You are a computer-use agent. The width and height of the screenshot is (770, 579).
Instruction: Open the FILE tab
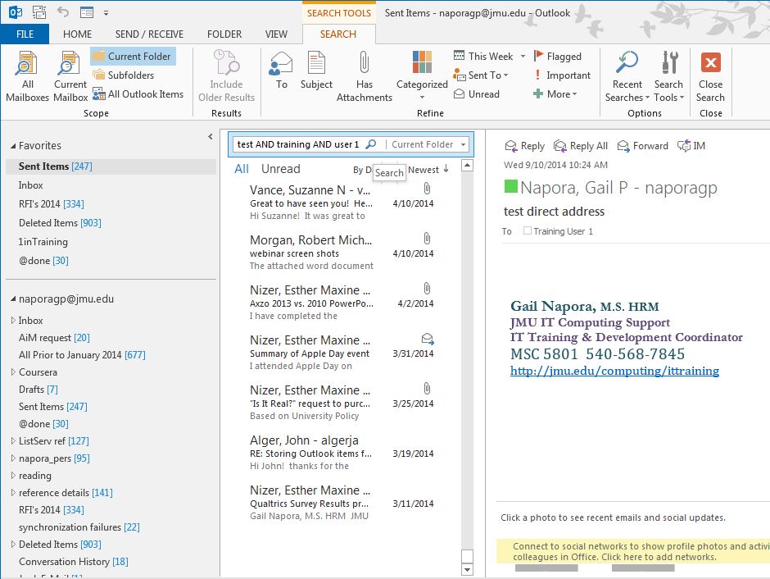pyautogui.click(x=25, y=34)
